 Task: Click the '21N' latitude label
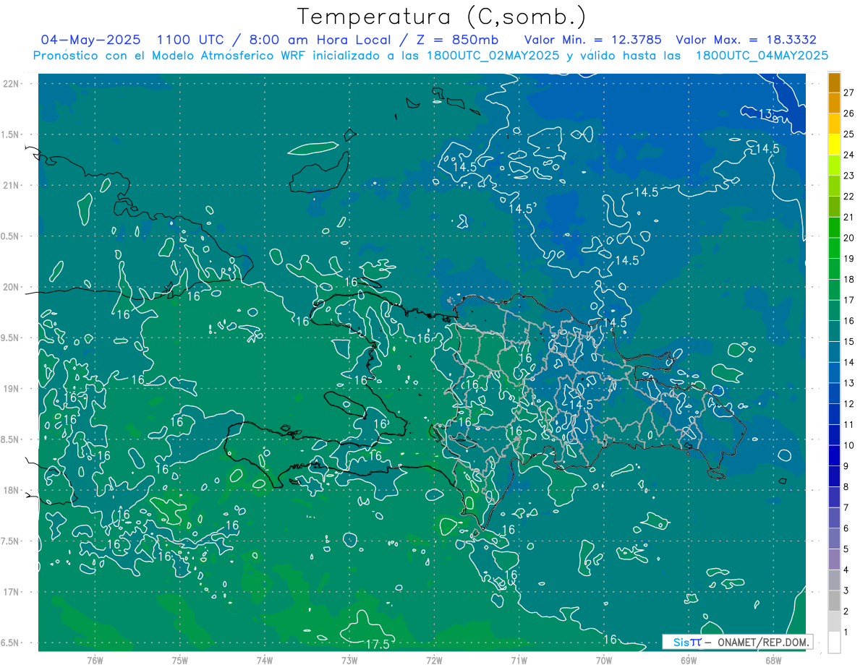pos(11,185)
